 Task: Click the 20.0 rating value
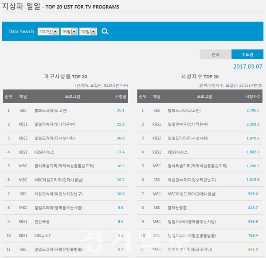[x=121, y=139]
